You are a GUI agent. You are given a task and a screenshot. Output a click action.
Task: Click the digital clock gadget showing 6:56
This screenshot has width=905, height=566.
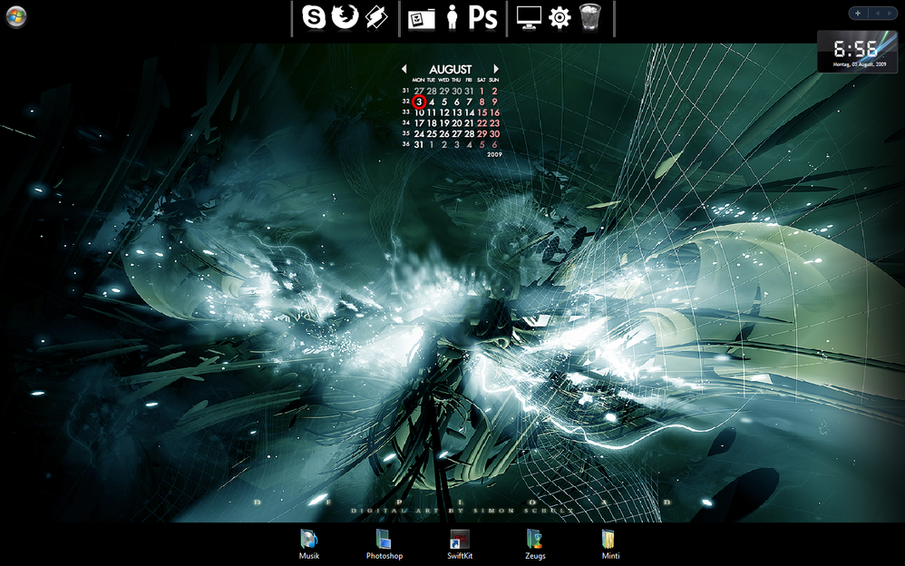coord(856,50)
